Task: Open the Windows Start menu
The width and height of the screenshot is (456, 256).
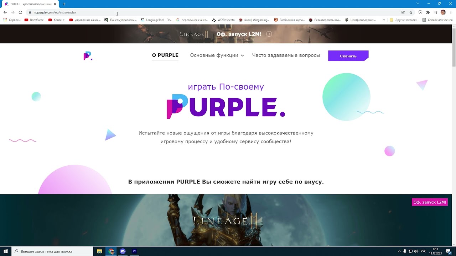Action: click(6, 251)
